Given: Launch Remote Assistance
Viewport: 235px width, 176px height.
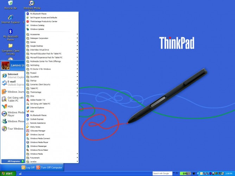Looking at the screenshot, I should tap(38, 123).
